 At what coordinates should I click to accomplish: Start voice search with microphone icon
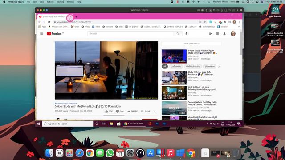coord(186,34)
